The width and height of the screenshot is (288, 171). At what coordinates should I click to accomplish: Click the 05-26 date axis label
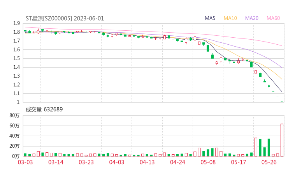click(269, 162)
